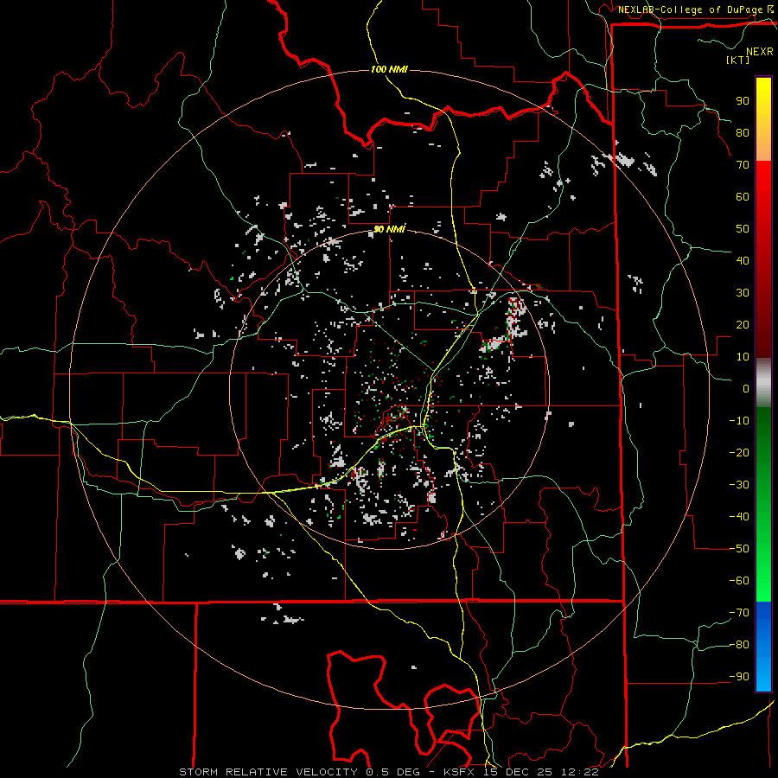Click the 80 value on the velocity scale
Viewport: 778px width, 778px height.
(x=743, y=133)
